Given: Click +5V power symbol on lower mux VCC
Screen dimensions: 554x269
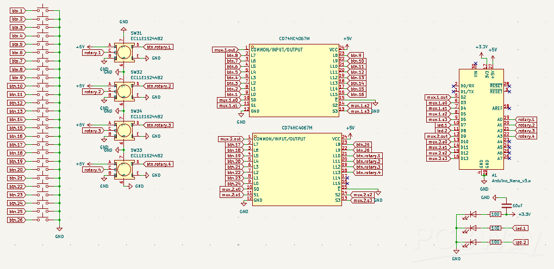Looking at the screenshot, I should pyautogui.click(x=350, y=131).
